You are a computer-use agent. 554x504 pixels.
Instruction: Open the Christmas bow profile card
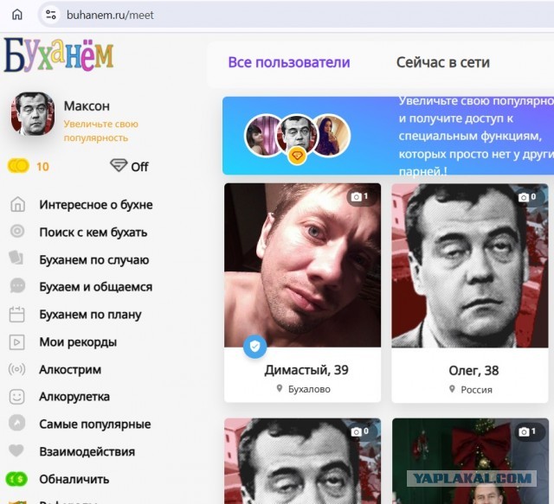point(470,461)
